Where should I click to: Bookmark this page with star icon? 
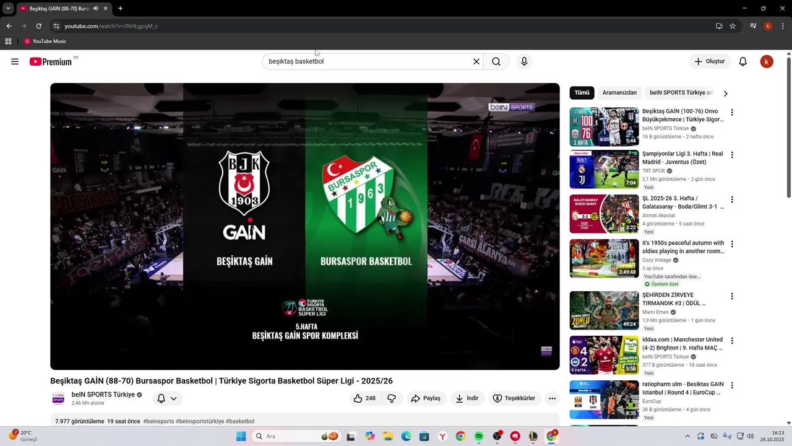coord(733,26)
